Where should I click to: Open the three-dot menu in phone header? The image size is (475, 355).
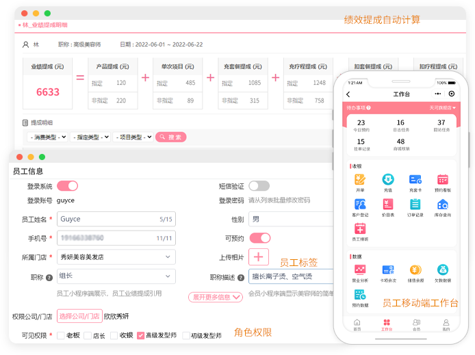coord(437,94)
